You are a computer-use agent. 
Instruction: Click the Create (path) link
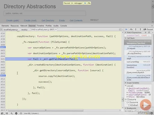13,21
